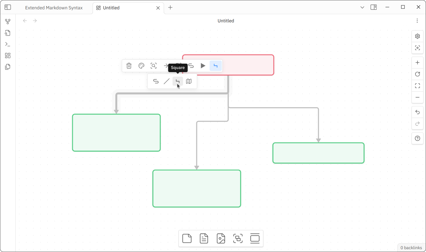Expand the tab list dropdown chevron

tap(362, 7)
